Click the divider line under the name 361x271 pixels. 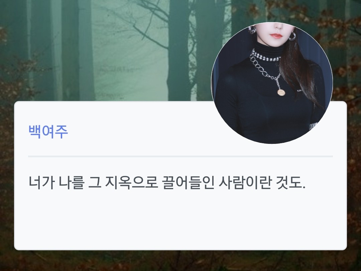click(180, 157)
